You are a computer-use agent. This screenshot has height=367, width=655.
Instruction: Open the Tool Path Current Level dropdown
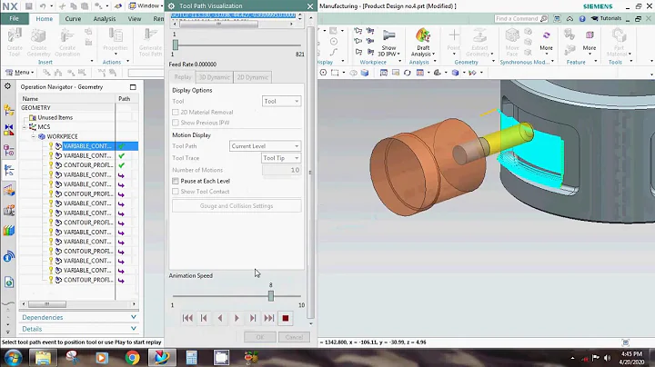[266, 146]
